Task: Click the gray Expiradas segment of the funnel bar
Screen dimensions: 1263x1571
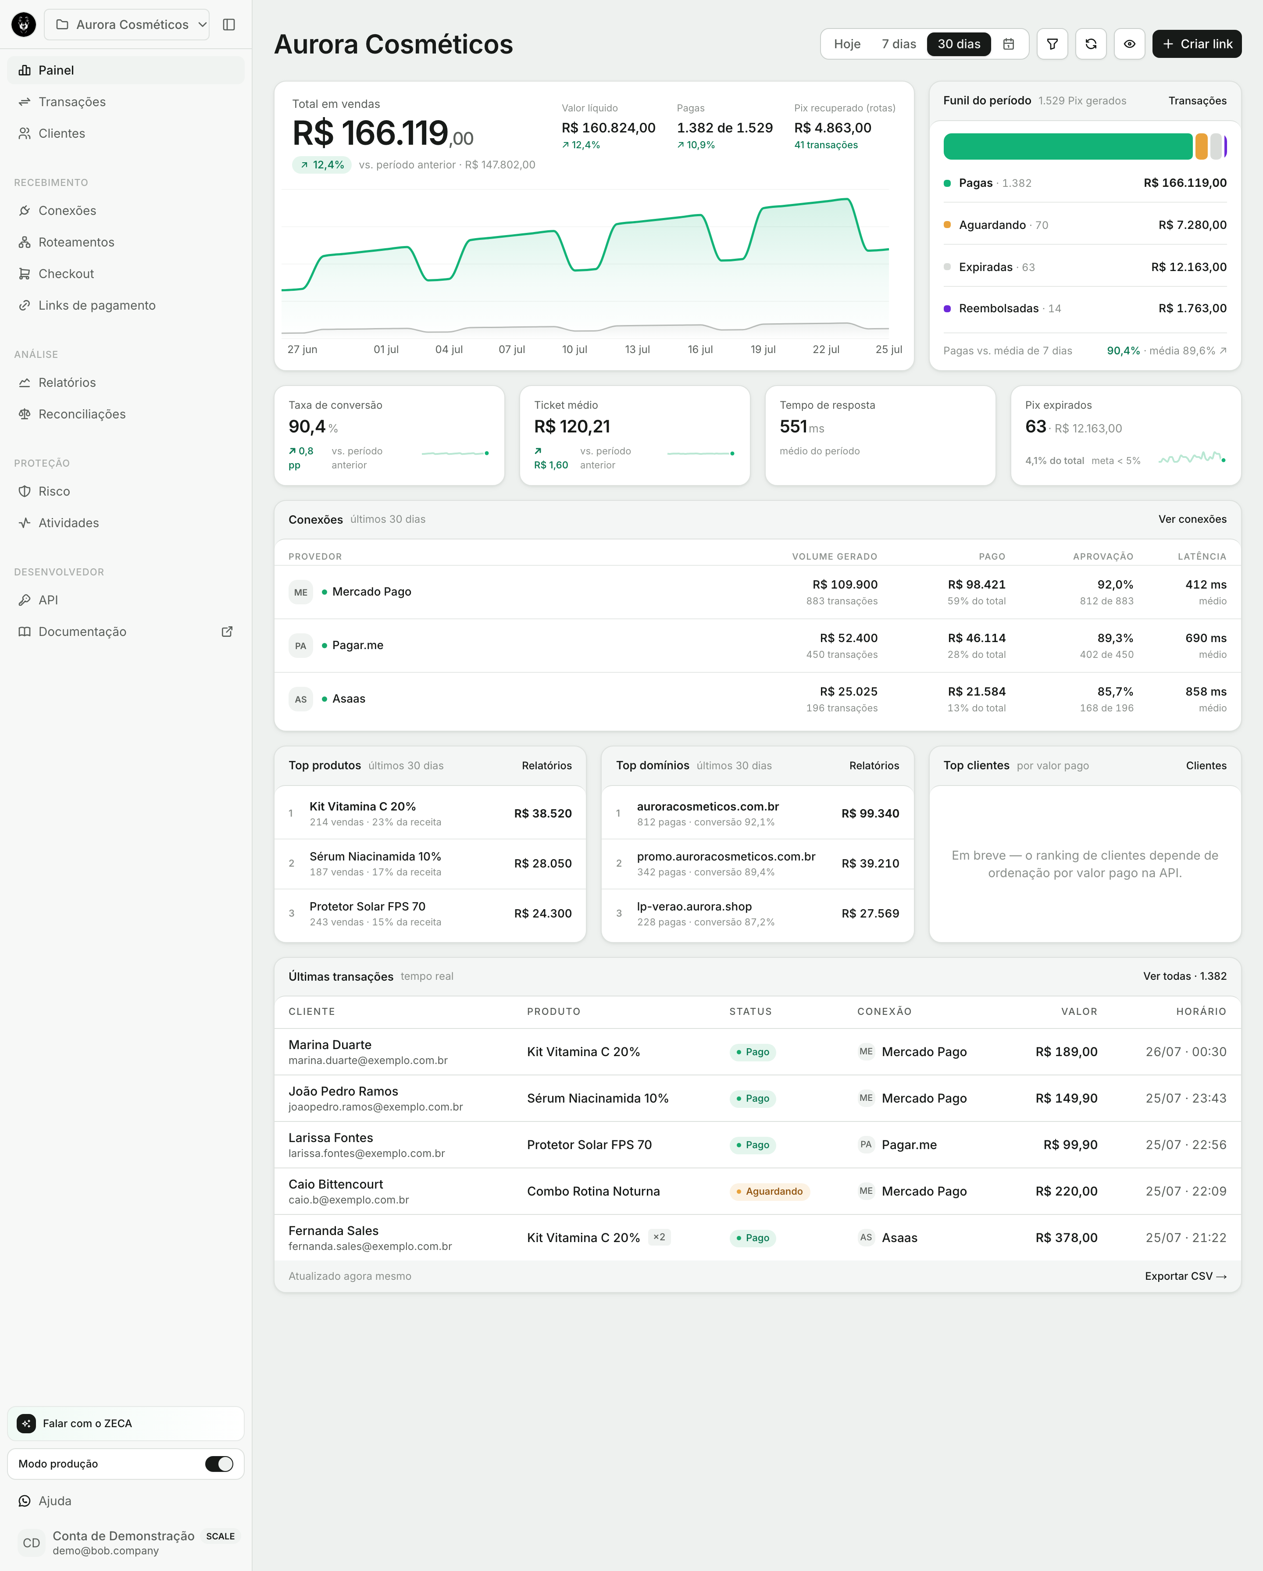Action: pos(1216,146)
